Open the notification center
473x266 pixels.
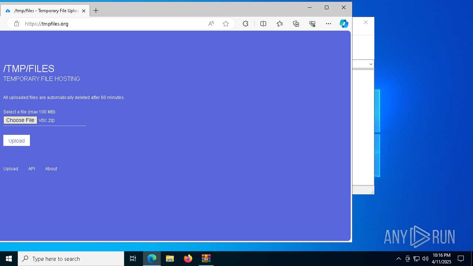(461, 259)
